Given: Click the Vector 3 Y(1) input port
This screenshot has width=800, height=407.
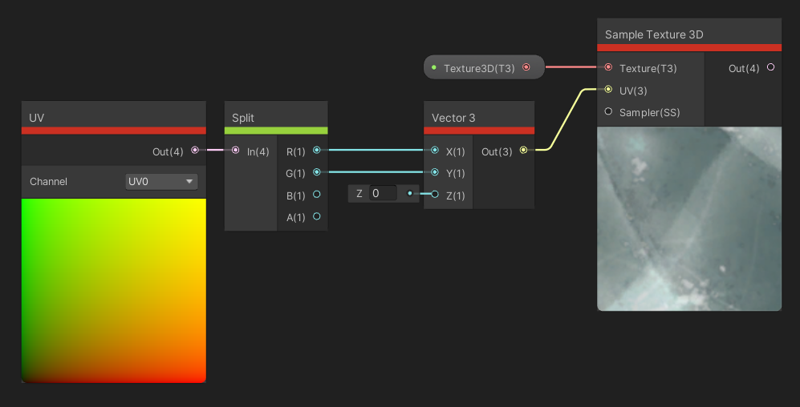Looking at the screenshot, I should coord(435,171).
